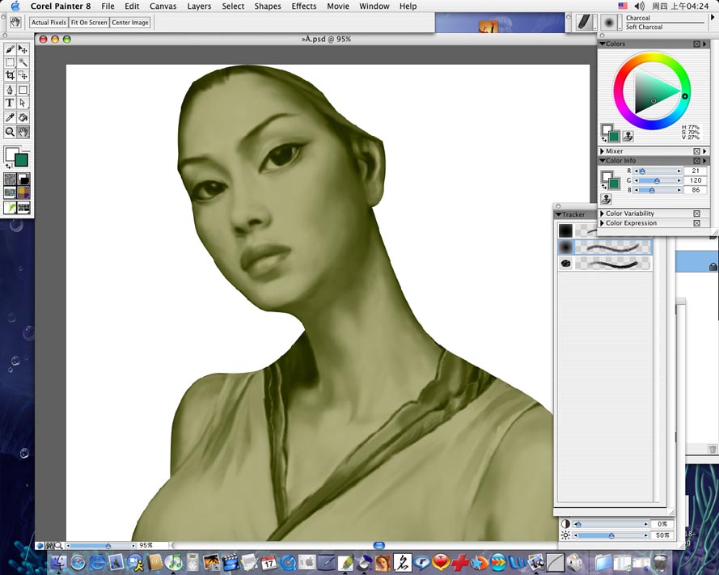This screenshot has width=719, height=575.
Task: Click the Actual Pixels button
Action: pos(49,23)
